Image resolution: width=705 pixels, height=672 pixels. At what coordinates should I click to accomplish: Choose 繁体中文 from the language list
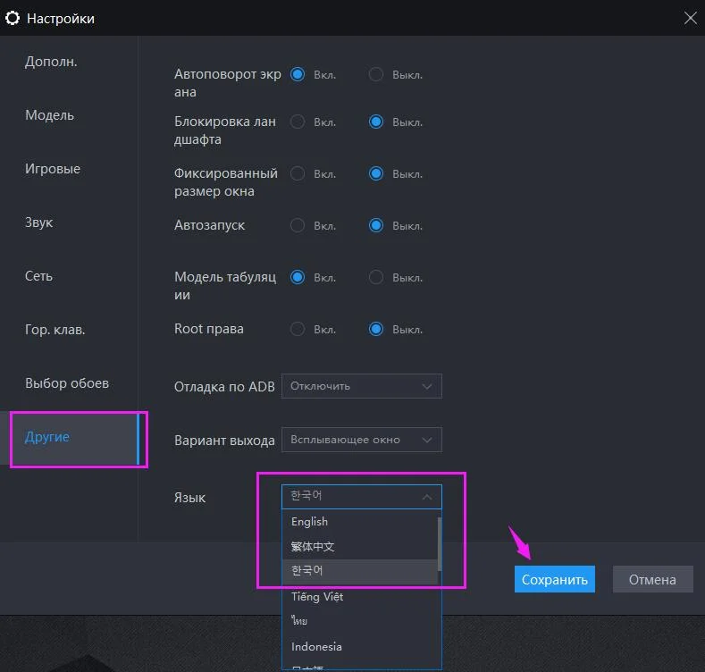pyautogui.click(x=359, y=547)
